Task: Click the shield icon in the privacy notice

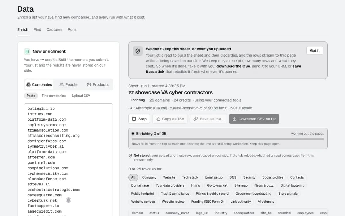Action: pyautogui.click(x=138, y=51)
